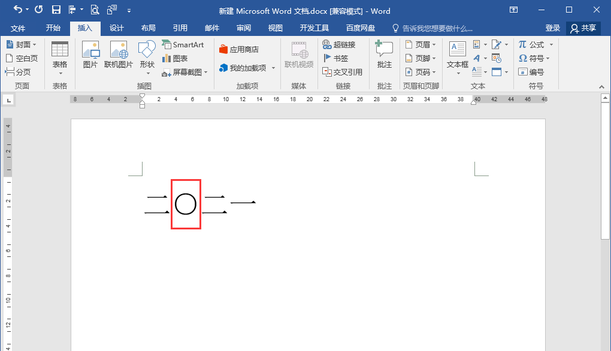Viewport: 611px width, 351px height.
Task: Collapse the ribbon with the up chevron
Action: (x=601, y=86)
